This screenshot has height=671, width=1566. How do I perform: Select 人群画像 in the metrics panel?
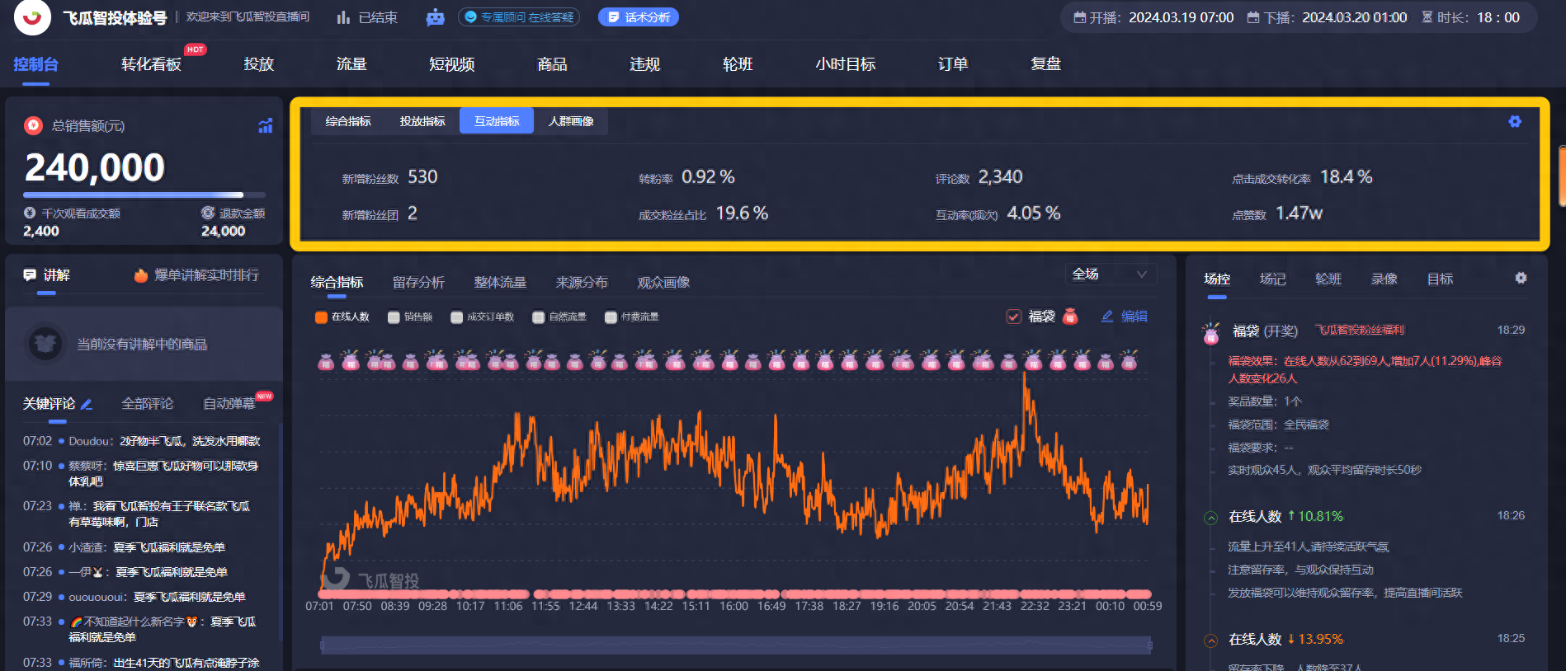point(571,121)
